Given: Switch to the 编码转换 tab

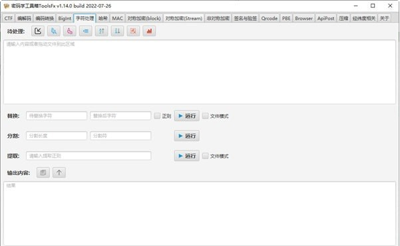Looking at the screenshot, I should pyautogui.click(x=45, y=19).
